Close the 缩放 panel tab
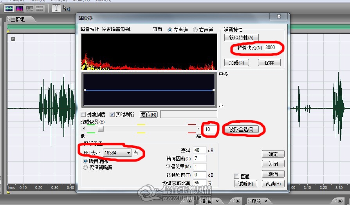The image size is (350, 205). click(x=266, y=201)
